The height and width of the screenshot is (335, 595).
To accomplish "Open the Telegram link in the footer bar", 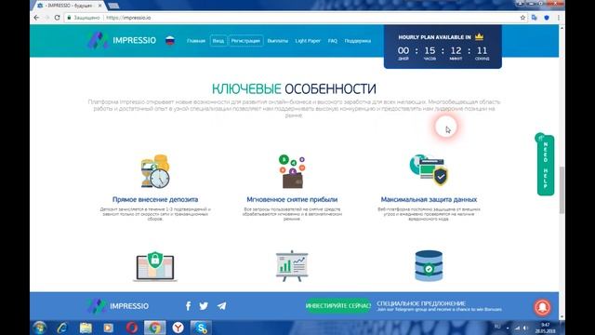I will tap(221, 306).
